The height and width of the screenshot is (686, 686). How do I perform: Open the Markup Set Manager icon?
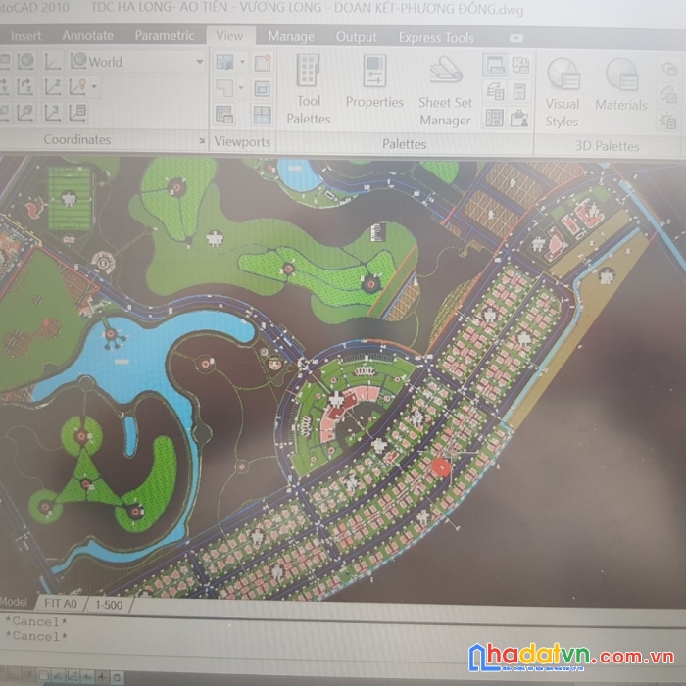520,66
